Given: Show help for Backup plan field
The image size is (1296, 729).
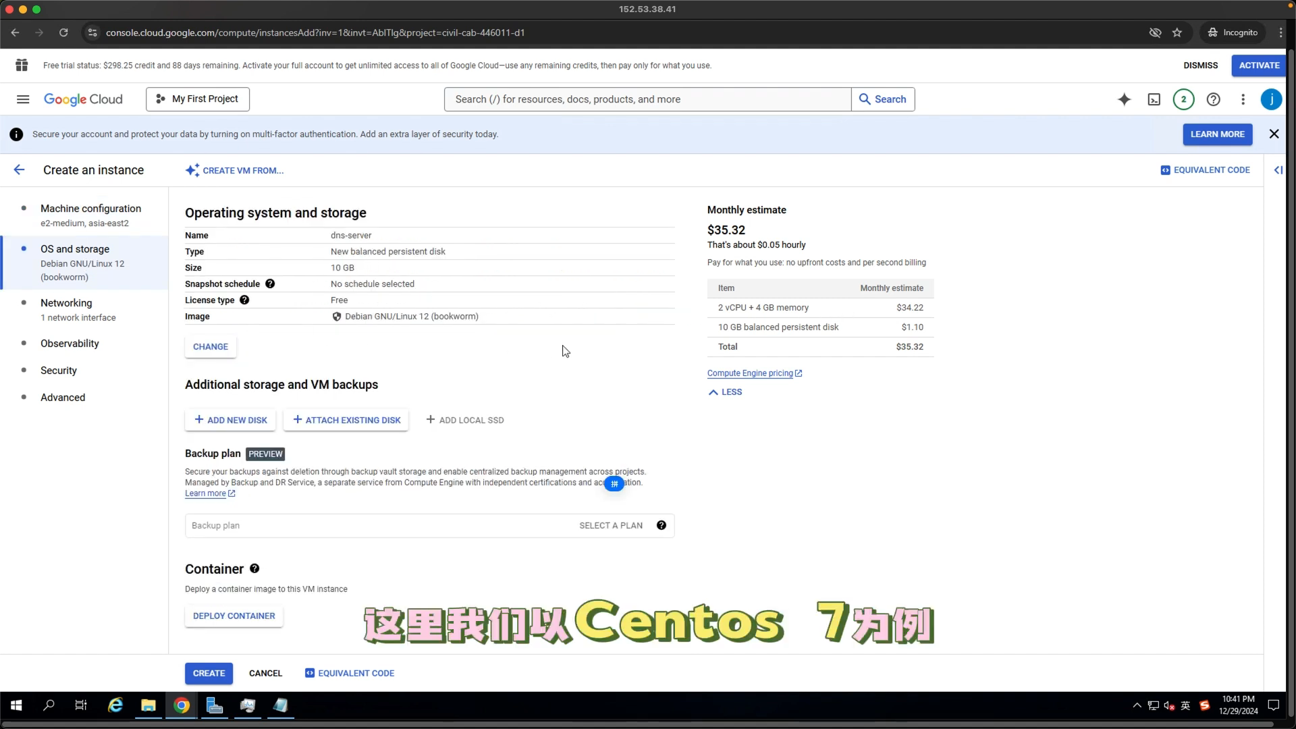Looking at the screenshot, I should (661, 525).
